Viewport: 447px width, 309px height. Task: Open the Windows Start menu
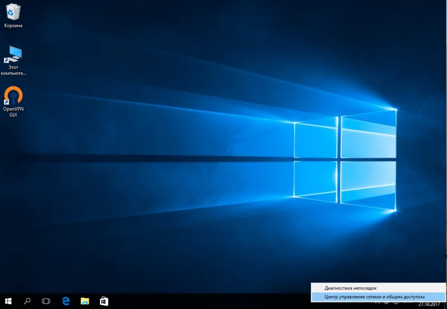coord(8,301)
